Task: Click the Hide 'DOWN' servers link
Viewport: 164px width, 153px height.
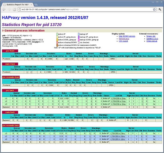Action: pos(127,36)
